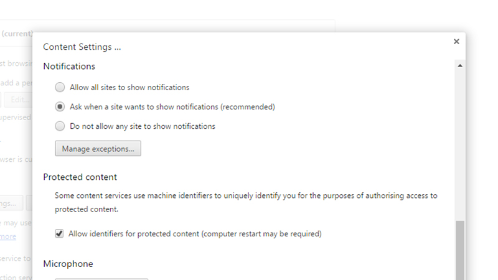Screen dimensions: 498x280
Task: Open Manage exceptions for notifications
Action: click(x=98, y=149)
